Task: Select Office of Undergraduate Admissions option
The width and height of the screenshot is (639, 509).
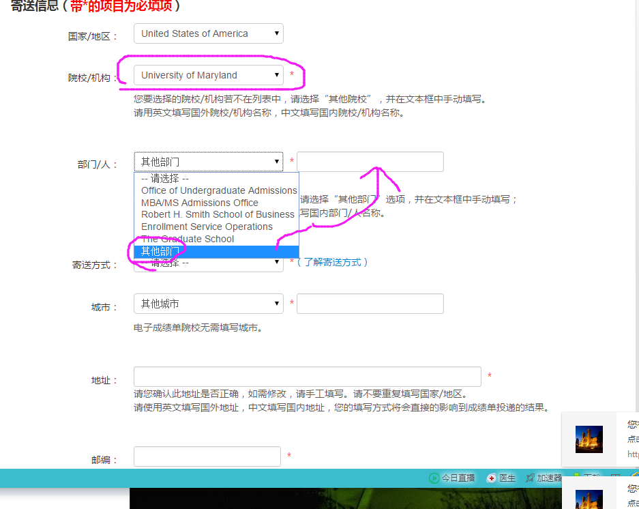Action: pos(216,190)
